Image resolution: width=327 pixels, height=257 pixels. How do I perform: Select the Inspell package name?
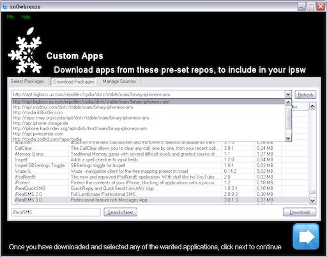[x=21, y=159]
